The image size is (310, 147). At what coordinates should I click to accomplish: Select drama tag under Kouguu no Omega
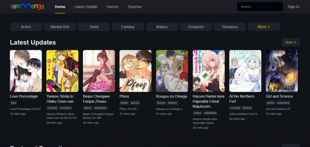[x=161, y=103]
